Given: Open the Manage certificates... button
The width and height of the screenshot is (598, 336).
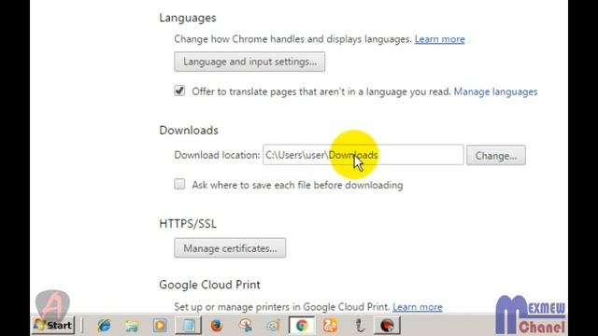Looking at the screenshot, I should [x=230, y=248].
